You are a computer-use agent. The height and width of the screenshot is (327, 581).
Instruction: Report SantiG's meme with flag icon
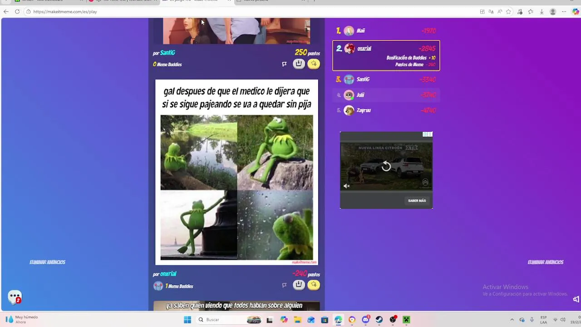284,64
